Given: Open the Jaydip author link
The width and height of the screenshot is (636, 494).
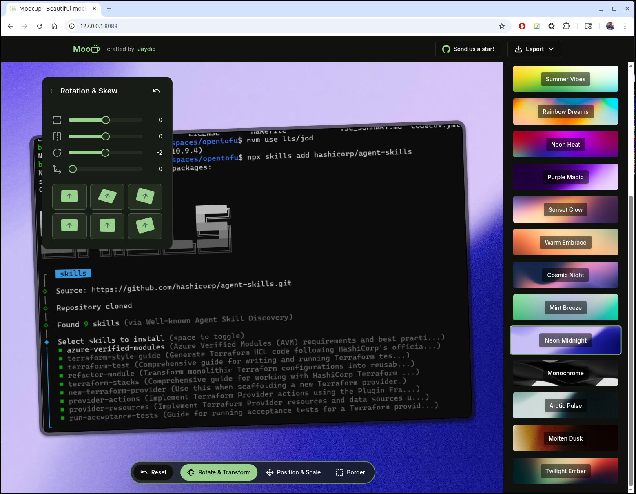Looking at the screenshot, I should click(x=146, y=49).
